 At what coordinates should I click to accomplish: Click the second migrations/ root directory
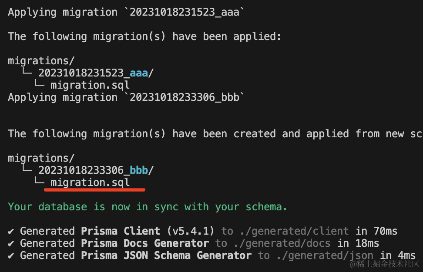point(41,158)
